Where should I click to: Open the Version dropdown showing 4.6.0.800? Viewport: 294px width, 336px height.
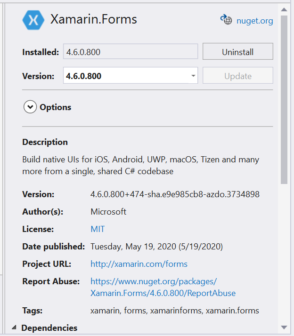click(131, 75)
